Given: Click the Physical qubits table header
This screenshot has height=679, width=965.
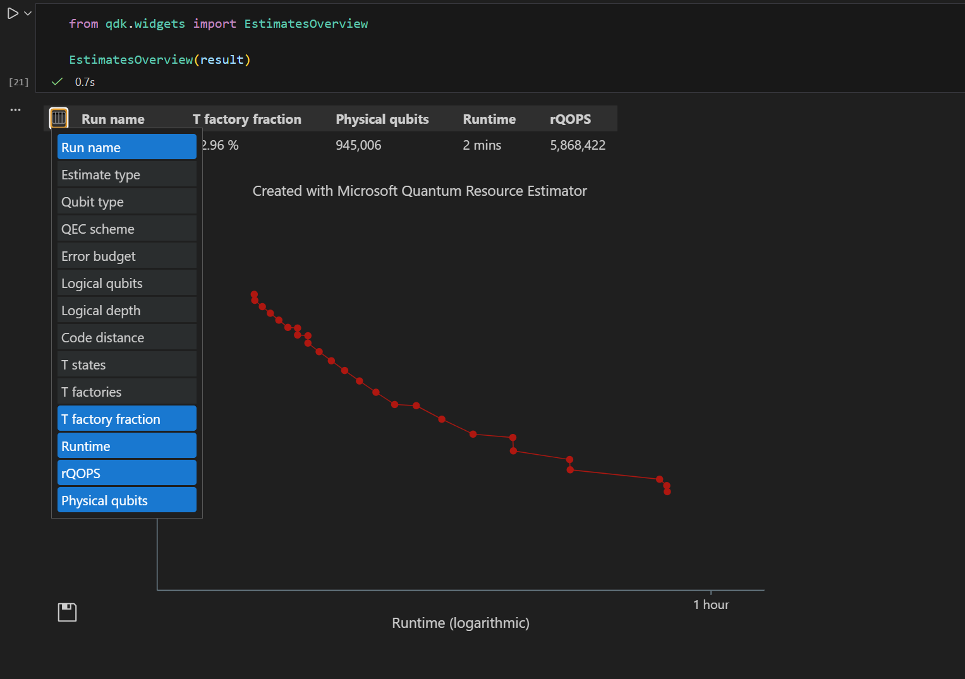Looking at the screenshot, I should [x=382, y=119].
